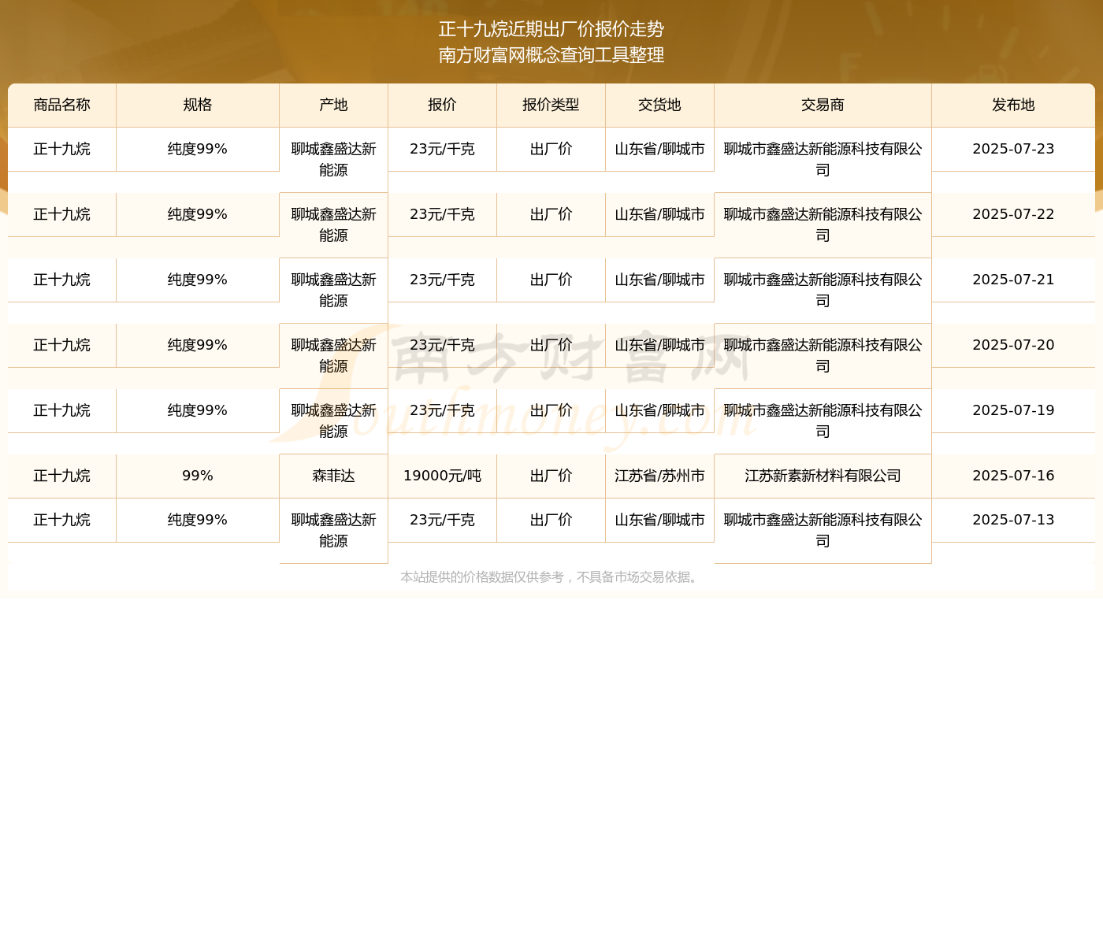Screen dimensions: 1103x949
Task: Click 纯度99% in the 2025-07-13 row
Action: pos(198,520)
